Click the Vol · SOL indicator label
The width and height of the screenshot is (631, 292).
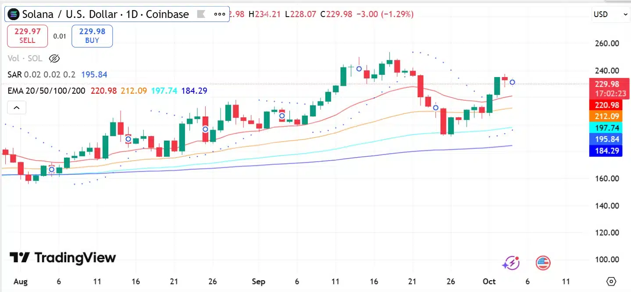25,58
